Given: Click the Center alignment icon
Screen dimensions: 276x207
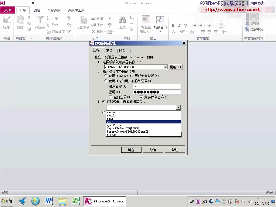Looking at the screenshot, I should pyautogui.click(x=209, y=32).
